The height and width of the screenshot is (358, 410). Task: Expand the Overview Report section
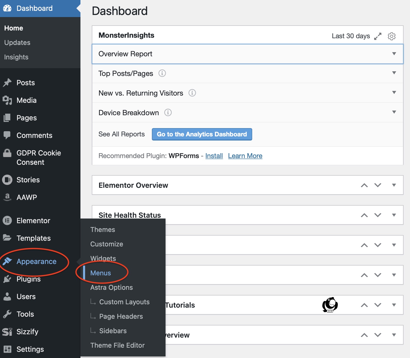tap(394, 54)
